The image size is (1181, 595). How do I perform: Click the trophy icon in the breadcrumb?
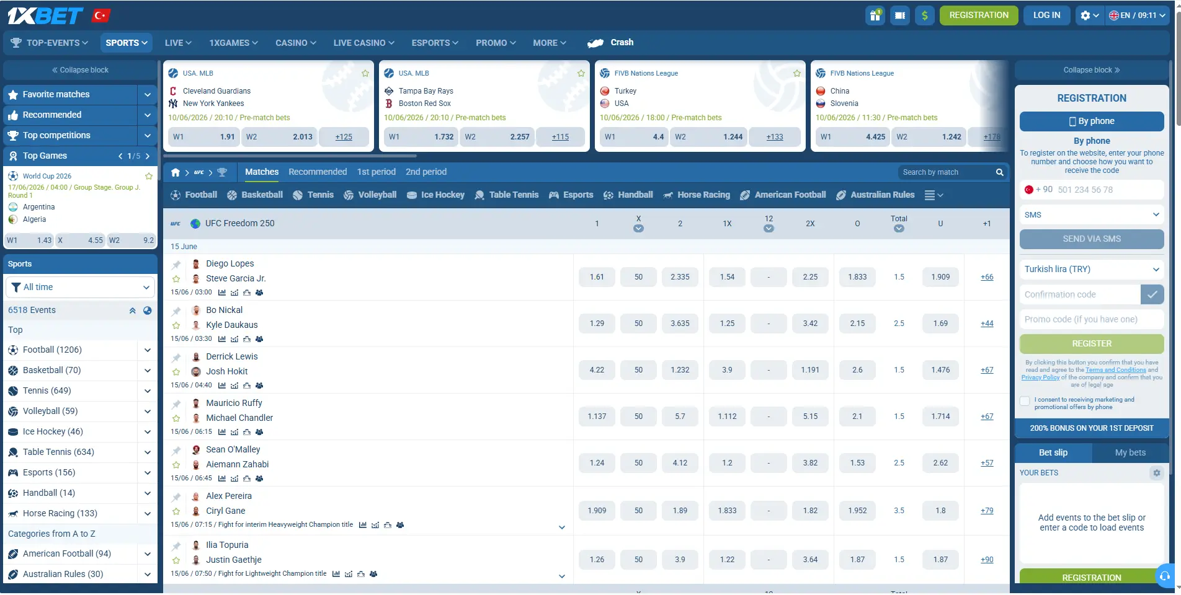[x=222, y=172]
